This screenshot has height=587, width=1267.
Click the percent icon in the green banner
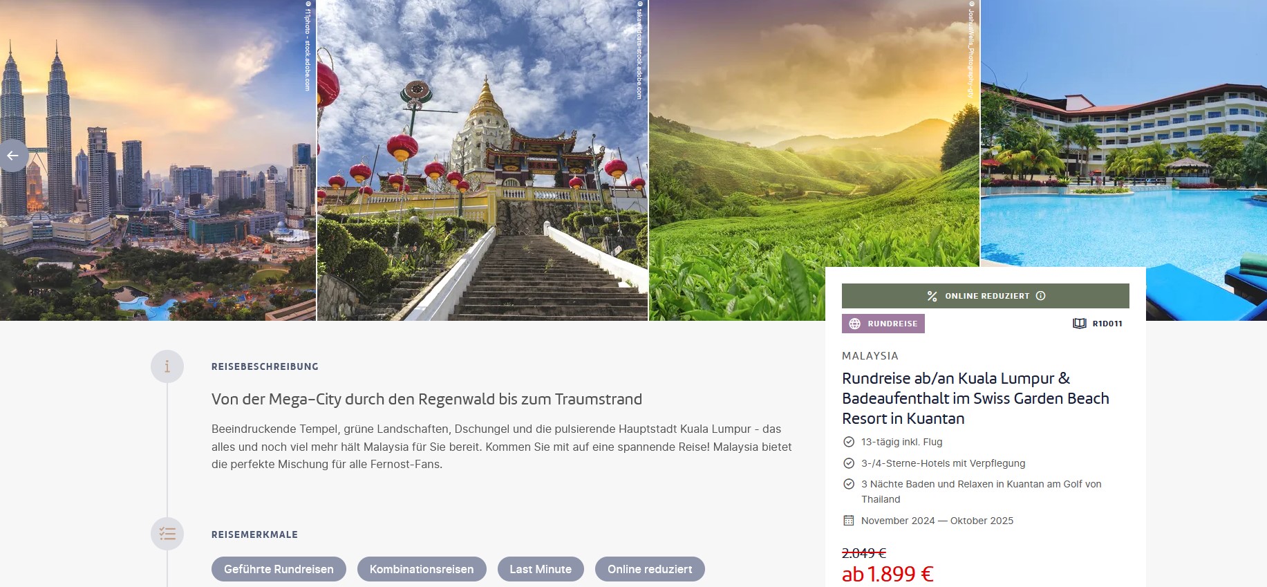932,296
